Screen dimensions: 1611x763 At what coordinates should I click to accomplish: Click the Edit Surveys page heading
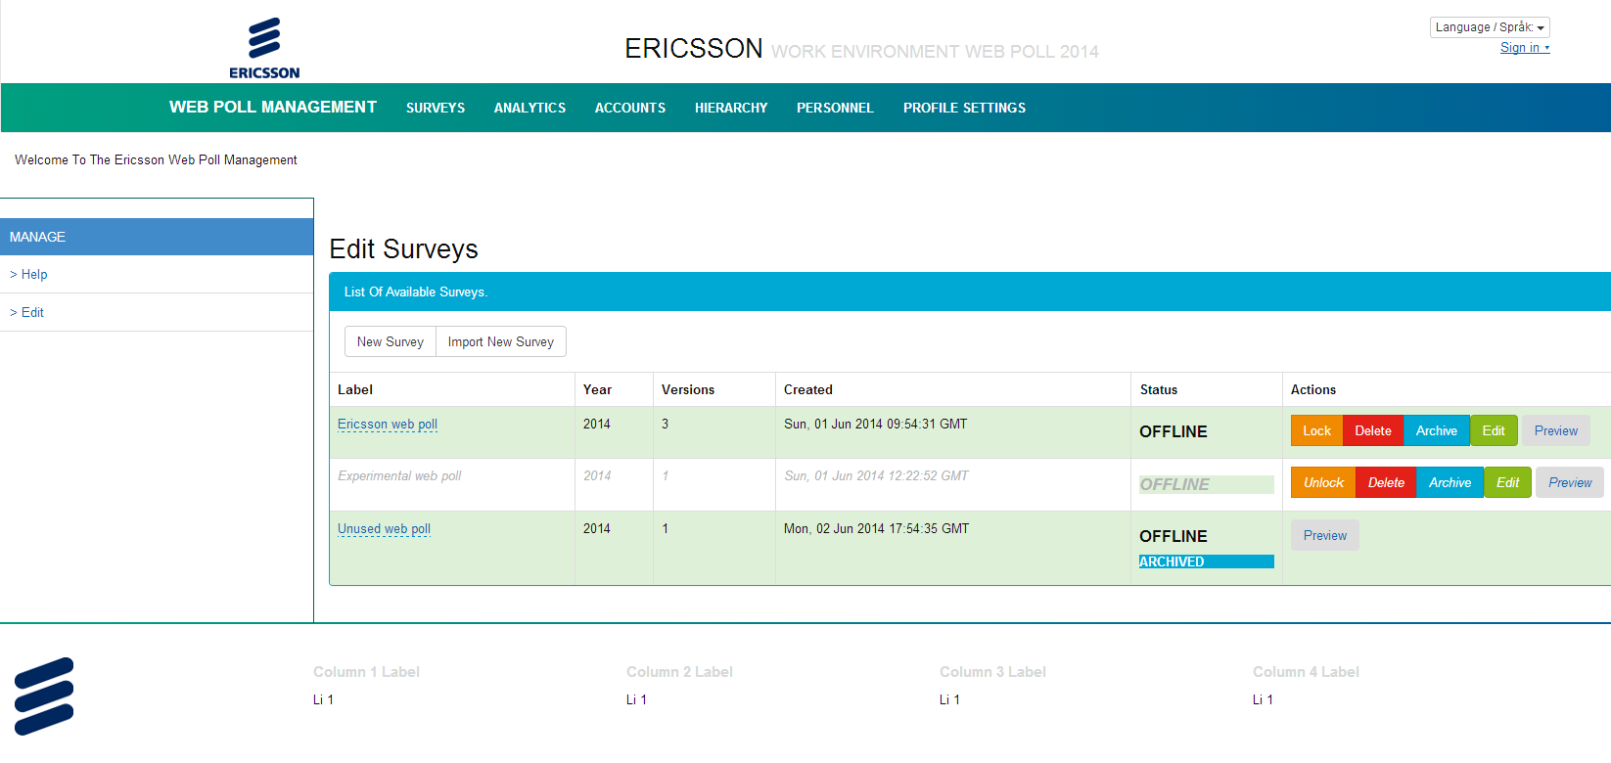click(403, 249)
